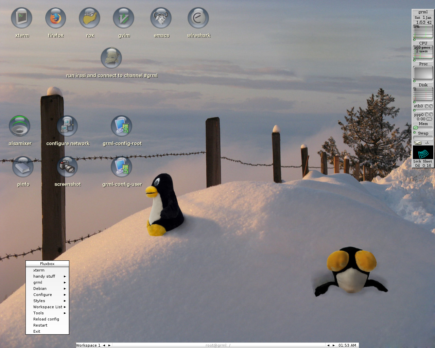Open the wireshark desktop icon
The width and height of the screenshot is (435, 348).
click(198, 18)
